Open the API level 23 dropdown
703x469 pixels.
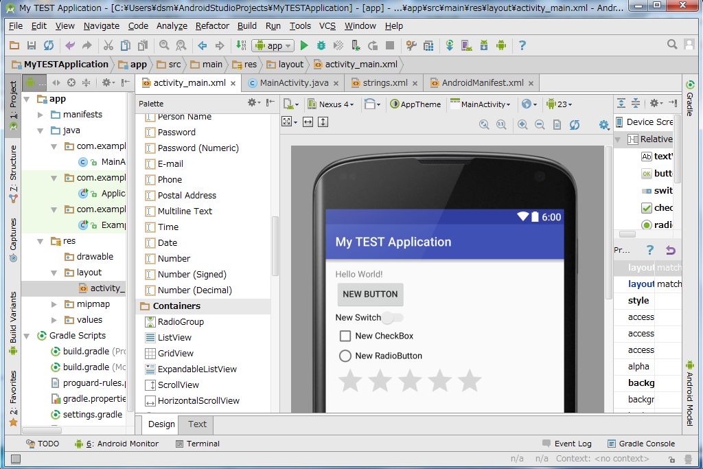point(559,104)
